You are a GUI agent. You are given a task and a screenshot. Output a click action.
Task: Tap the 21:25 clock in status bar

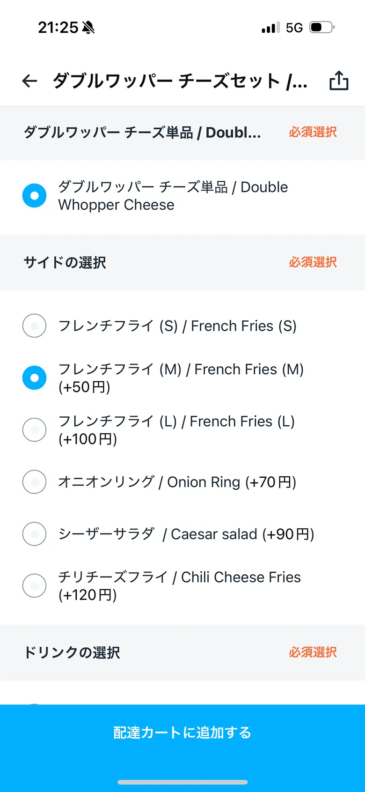coord(58,28)
